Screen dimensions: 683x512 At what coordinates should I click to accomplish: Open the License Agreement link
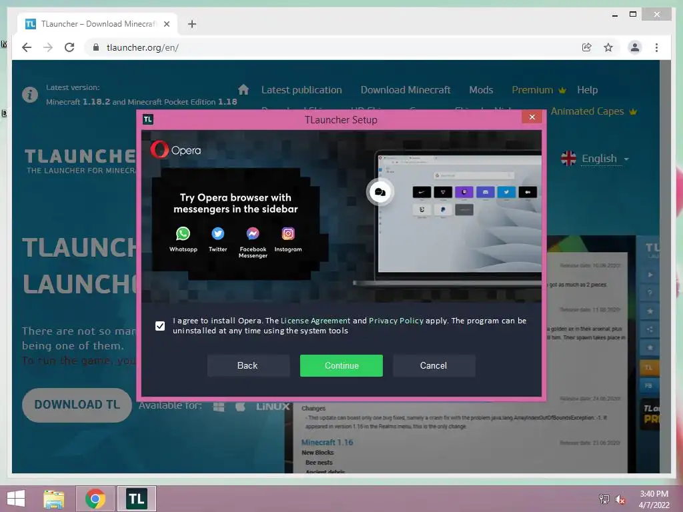pyautogui.click(x=315, y=321)
